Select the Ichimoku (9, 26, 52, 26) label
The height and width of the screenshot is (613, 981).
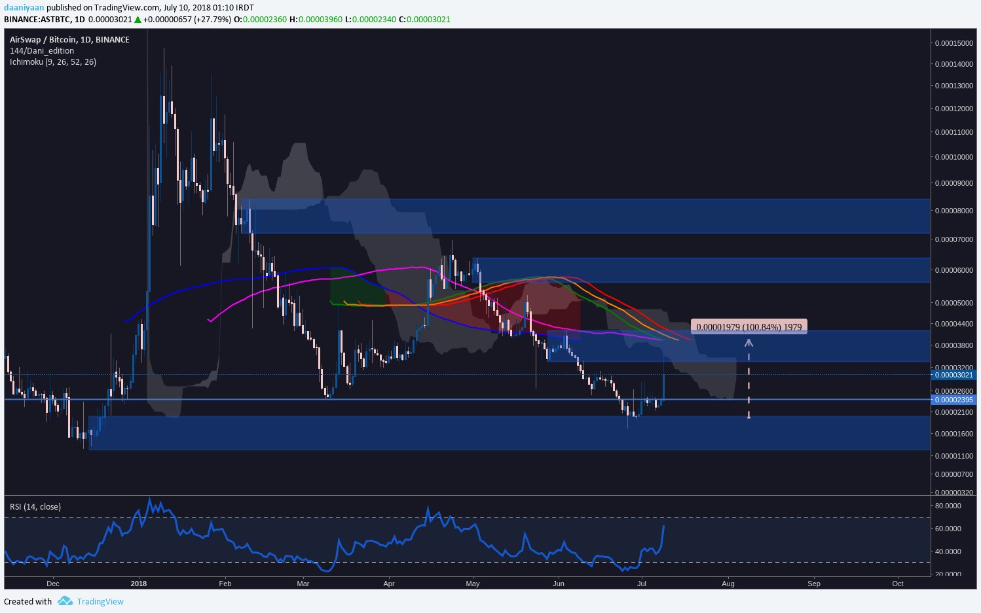pos(53,62)
